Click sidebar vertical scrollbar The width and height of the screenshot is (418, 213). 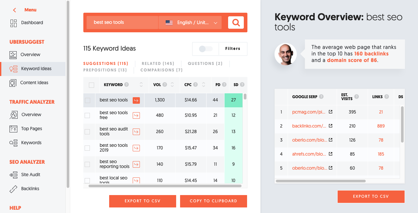pos(68,94)
